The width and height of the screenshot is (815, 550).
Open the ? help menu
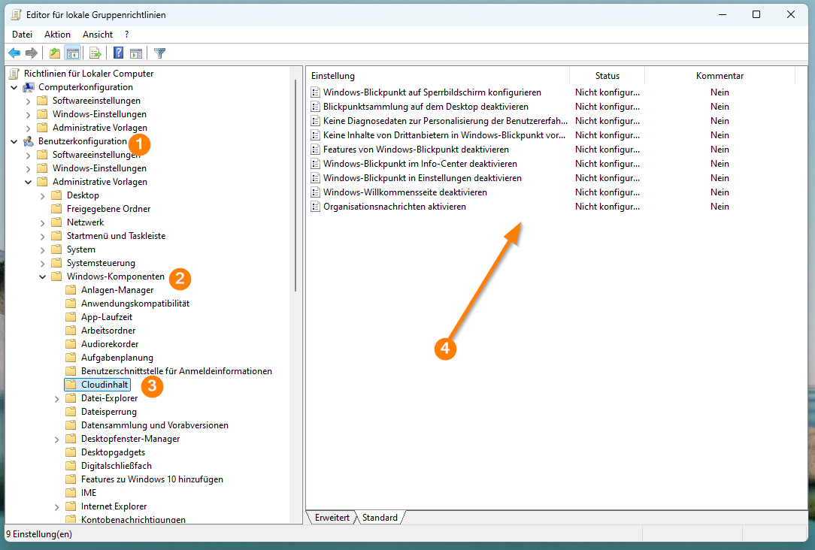coord(127,35)
